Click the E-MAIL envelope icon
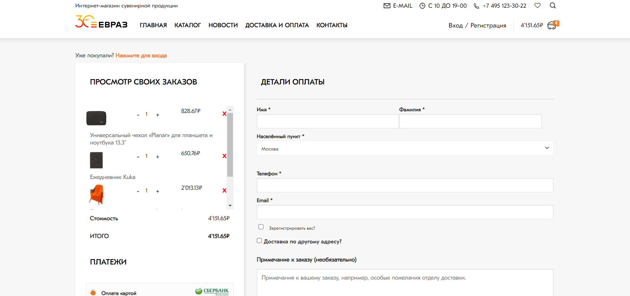Screen dimensions: 630x296 coord(387,6)
